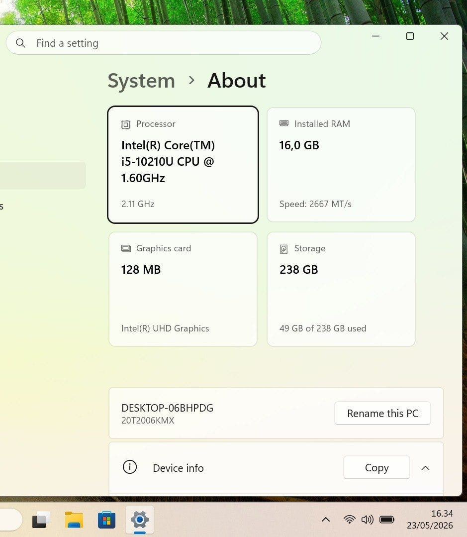
Task: Go back to System breadcrumb
Action: (x=141, y=81)
